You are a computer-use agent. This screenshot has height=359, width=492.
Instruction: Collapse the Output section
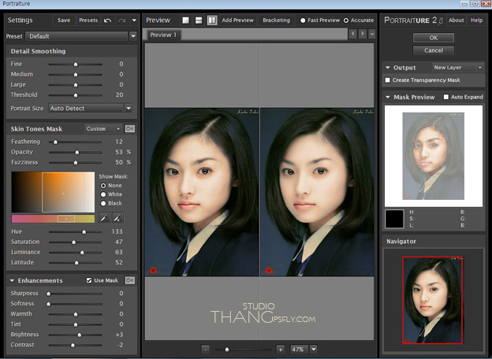[388, 68]
